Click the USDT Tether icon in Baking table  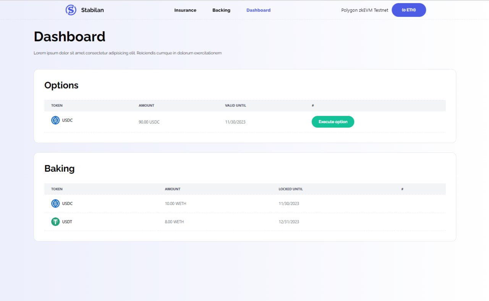[x=55, y=221]
